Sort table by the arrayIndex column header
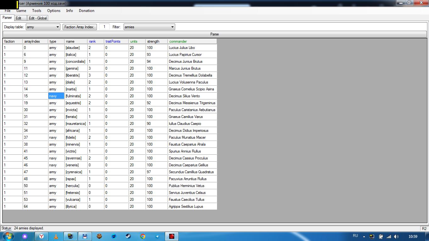429x241 pixels. pos(35,41)
